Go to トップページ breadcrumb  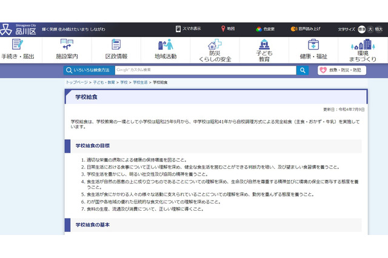pos(77,82)
